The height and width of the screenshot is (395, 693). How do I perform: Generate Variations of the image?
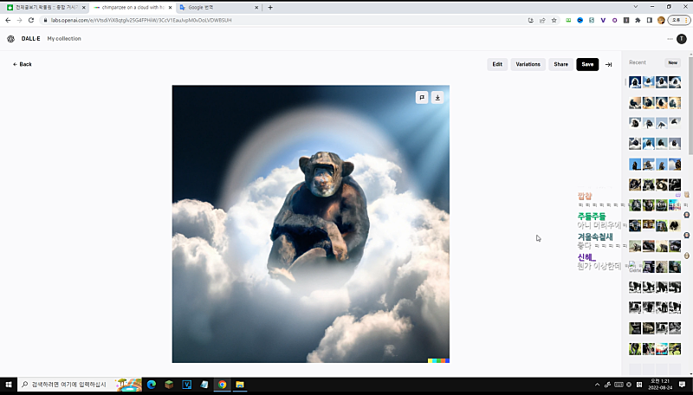[528, 64]
